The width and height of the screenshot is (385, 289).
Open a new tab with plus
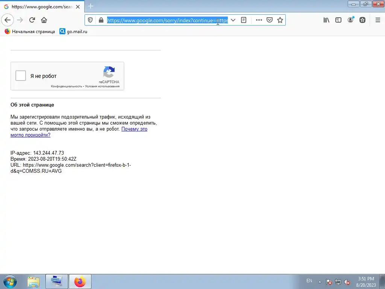point(91,6)
